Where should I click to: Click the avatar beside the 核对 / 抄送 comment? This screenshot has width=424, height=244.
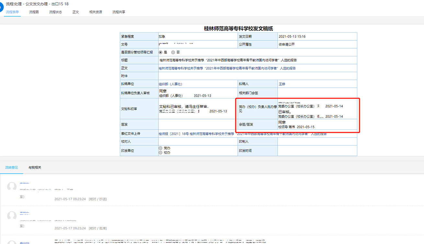[12, 187]
